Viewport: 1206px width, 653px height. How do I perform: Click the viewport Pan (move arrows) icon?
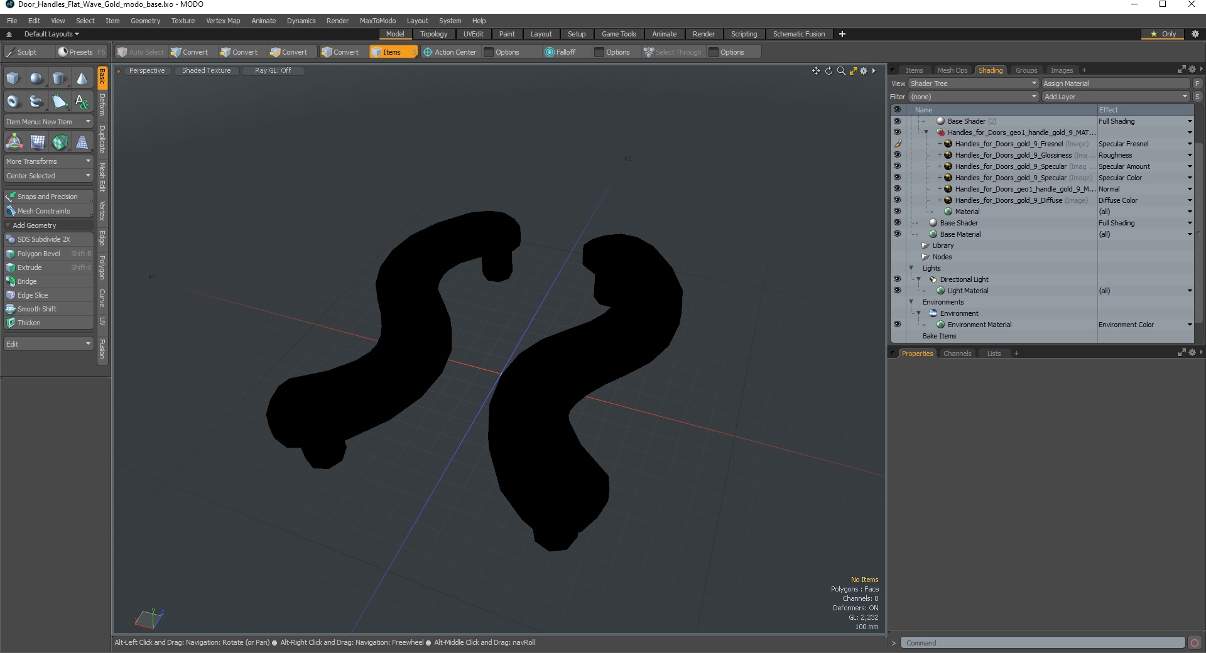(816, 71)
